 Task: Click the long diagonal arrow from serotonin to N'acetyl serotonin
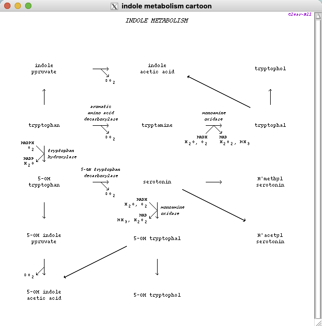click(x=214, y=205)
